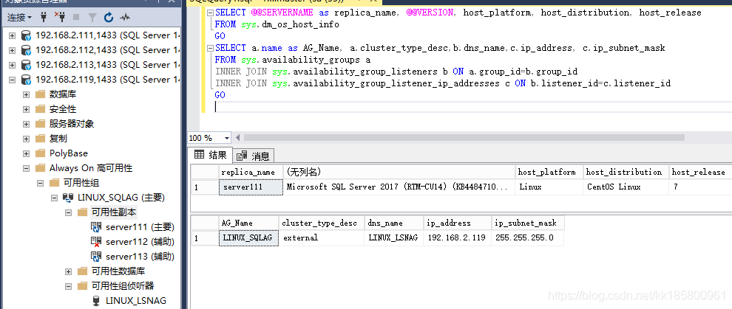
Task: Click the server icon for 192.168.2.113
Action: click(26, 65)
